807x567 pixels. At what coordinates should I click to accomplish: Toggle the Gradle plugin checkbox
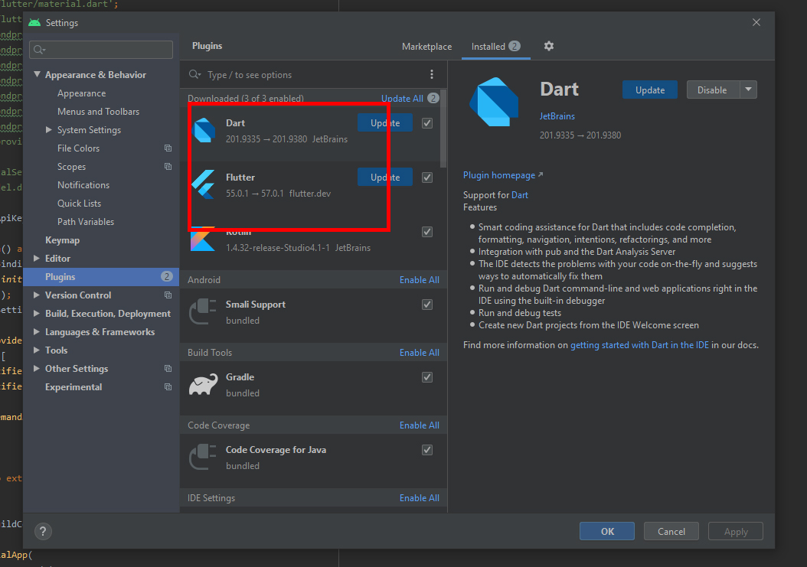pyautogui.click(x=427, y=377)
